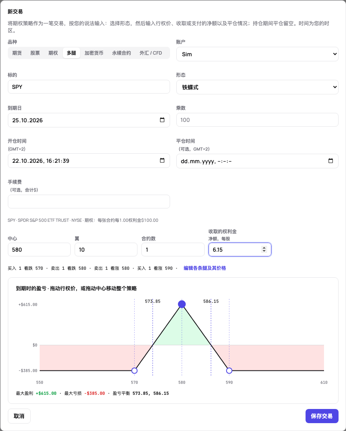Open the 编辑各条腿及其价格 link
Screen dimensions: 346x431
[205, 268]
